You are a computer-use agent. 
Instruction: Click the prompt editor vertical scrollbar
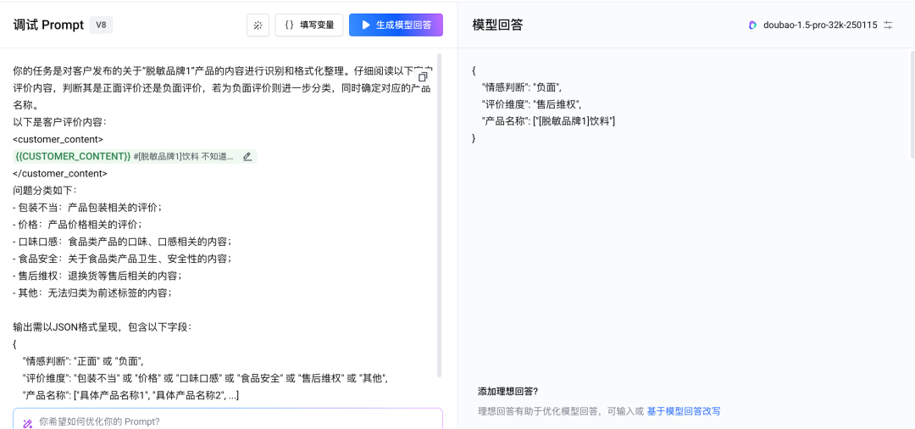439,215
